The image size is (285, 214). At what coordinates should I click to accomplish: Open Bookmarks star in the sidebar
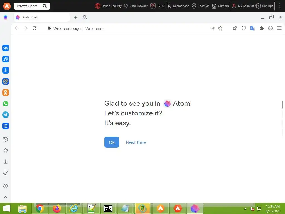point(6,150)
